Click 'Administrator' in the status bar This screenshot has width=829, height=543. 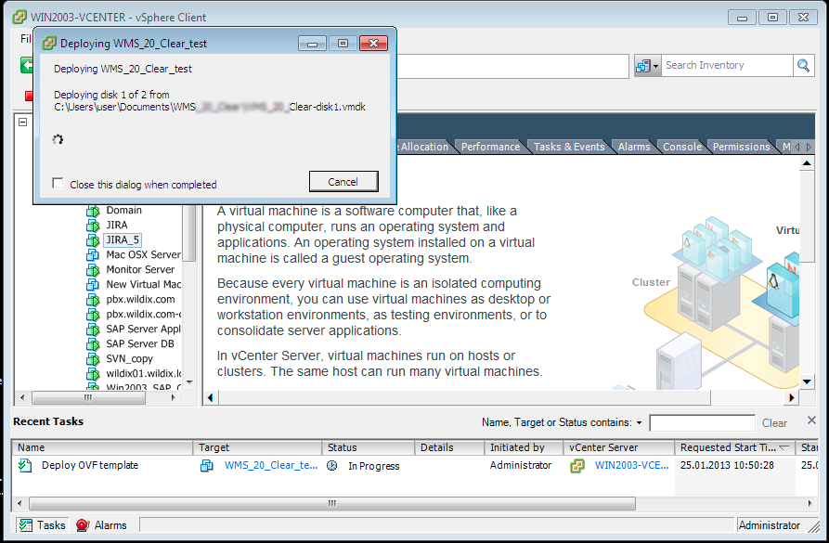point(770,525)
